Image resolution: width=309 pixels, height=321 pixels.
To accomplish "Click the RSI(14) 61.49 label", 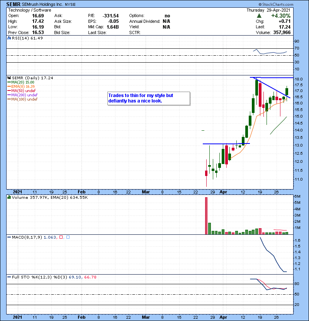I will click(27, 38).
